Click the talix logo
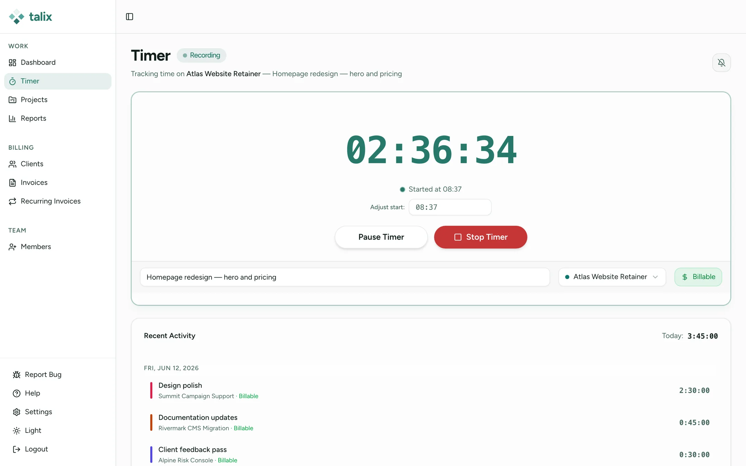746x466 pixels. (30, 17)
